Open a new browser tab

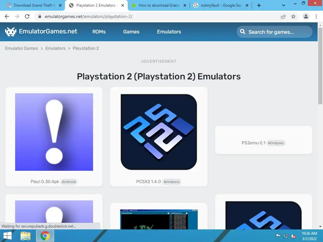(x=259, y=5)
